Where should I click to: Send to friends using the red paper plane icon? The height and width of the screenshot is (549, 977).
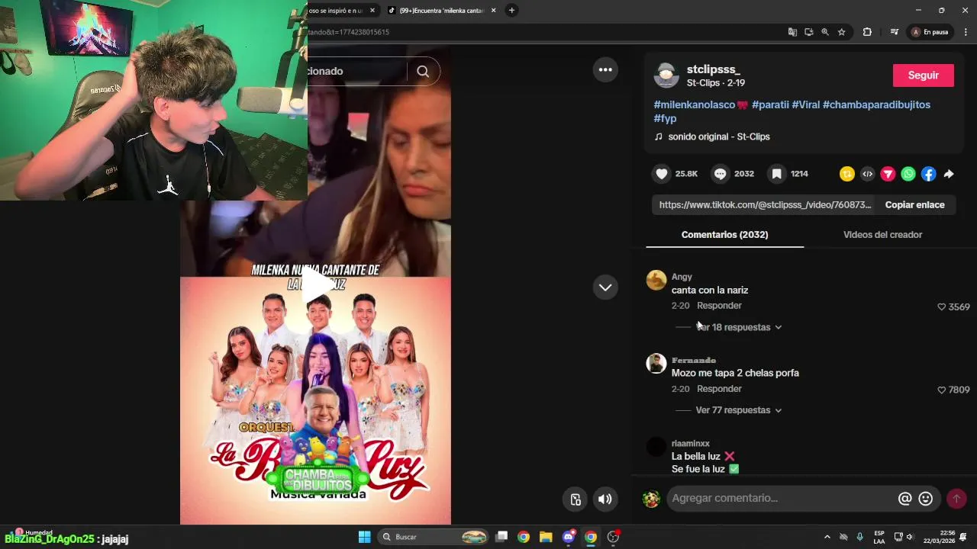click(888, 174)
